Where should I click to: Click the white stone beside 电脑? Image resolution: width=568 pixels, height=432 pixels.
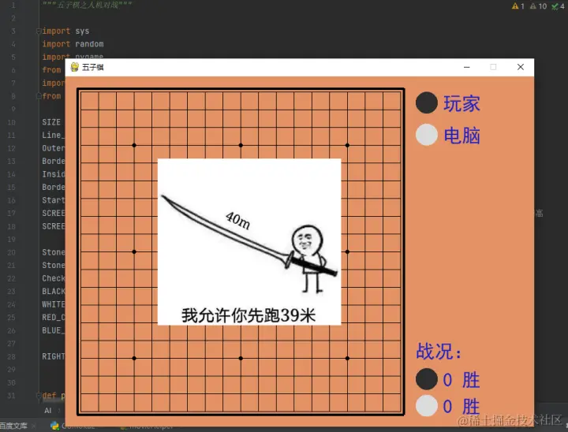coord(427,135)
